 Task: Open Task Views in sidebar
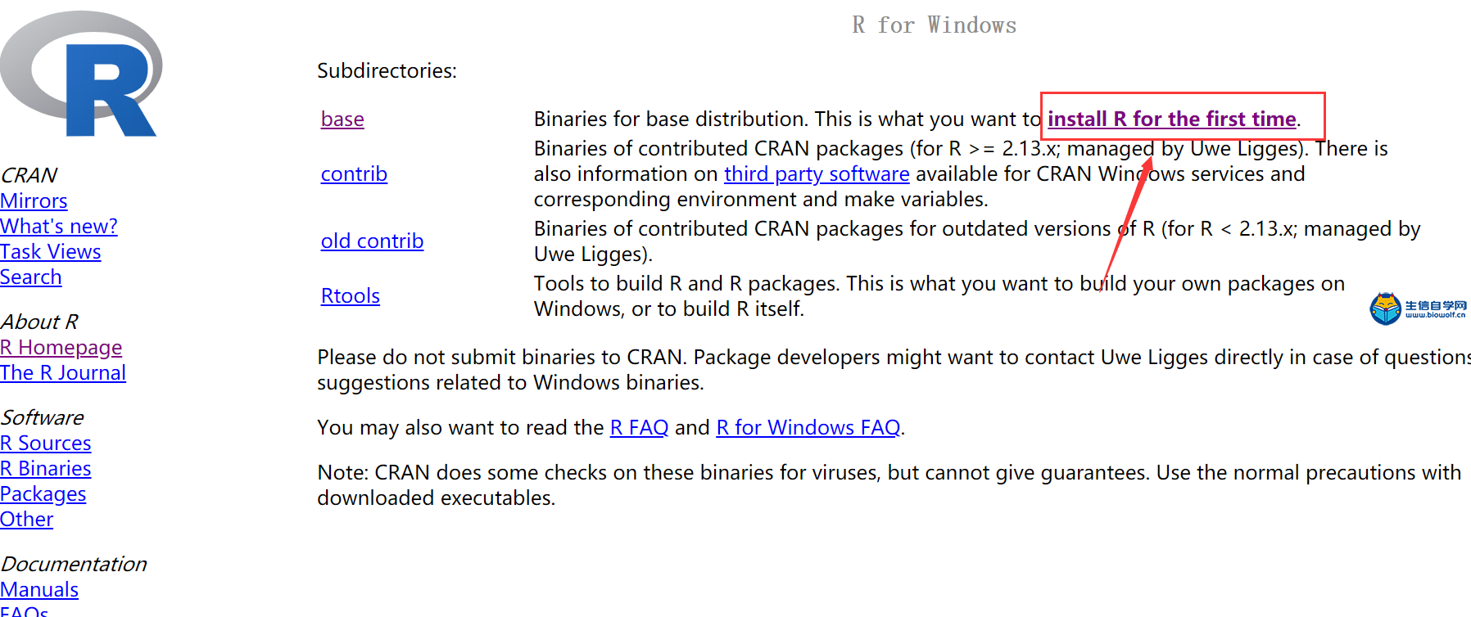click(x=51, y=252)
